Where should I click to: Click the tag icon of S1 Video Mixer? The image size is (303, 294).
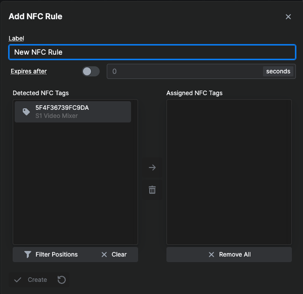[x=26, y=112]
